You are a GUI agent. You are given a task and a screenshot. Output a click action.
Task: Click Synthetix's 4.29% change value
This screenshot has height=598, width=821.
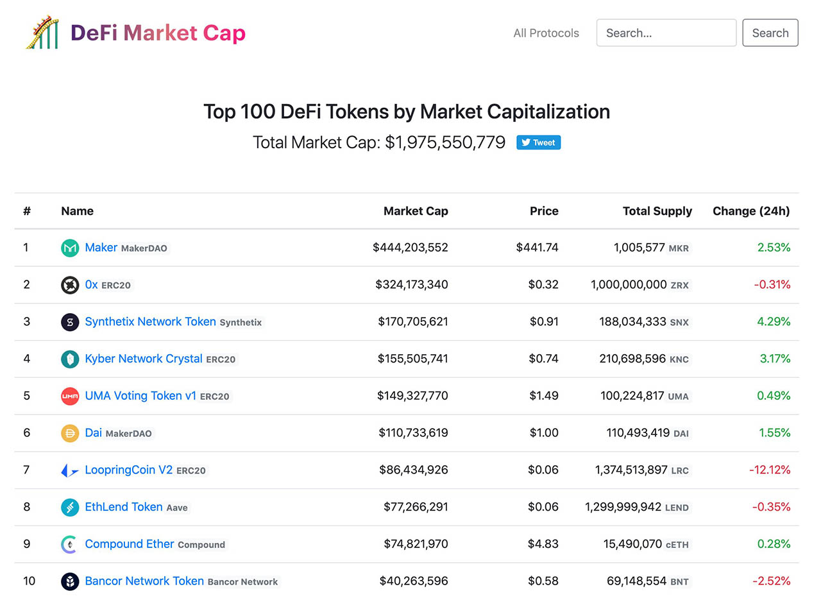774,322
